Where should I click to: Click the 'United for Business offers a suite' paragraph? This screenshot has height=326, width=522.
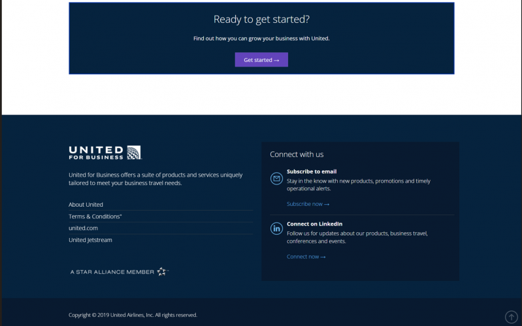(155, 179)
